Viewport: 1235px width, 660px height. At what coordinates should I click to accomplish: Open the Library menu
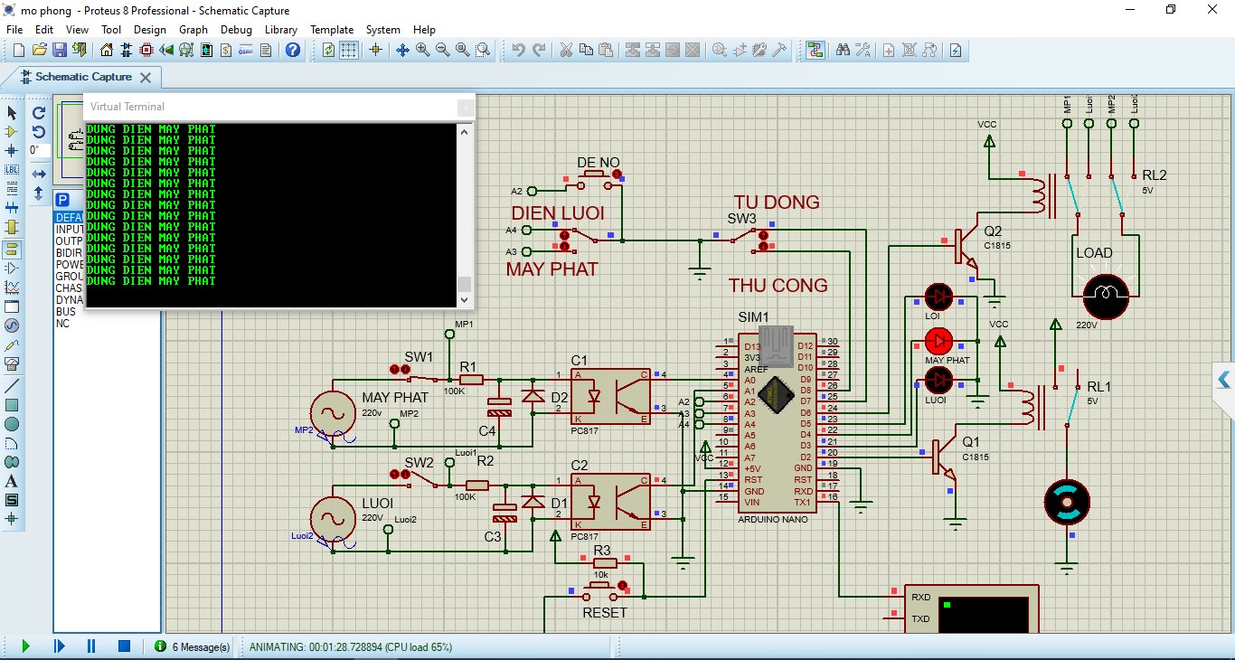(x=281, y=30)
